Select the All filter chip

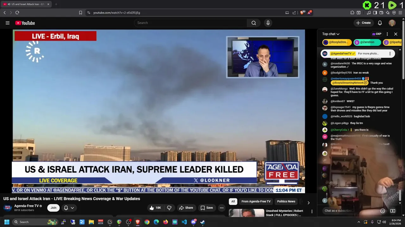pyautogui.click(x=233, y=201)
